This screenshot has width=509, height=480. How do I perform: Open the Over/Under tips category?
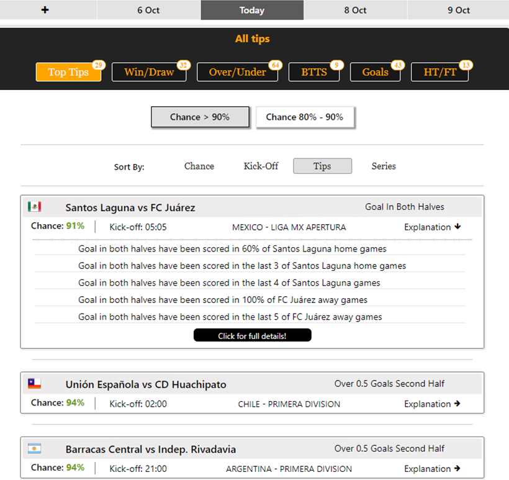pos(237,72)
